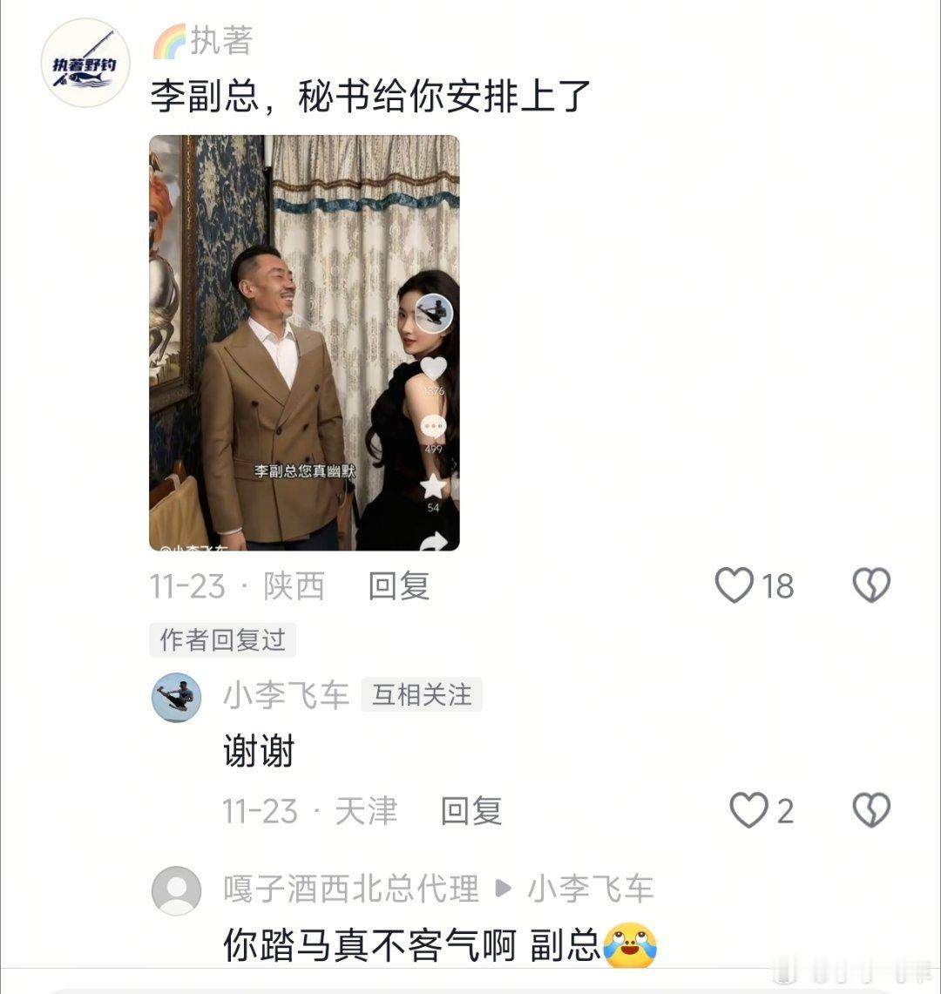
Task: Open 小李飞车 username in the reply
Action: click(x=286, y=695)
